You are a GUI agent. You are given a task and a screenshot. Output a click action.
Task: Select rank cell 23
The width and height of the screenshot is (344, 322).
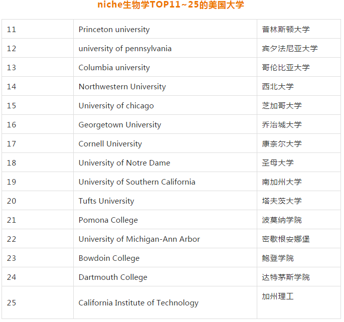[38, 258]
